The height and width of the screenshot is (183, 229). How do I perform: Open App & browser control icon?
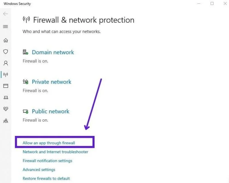(x=5, y=86)
